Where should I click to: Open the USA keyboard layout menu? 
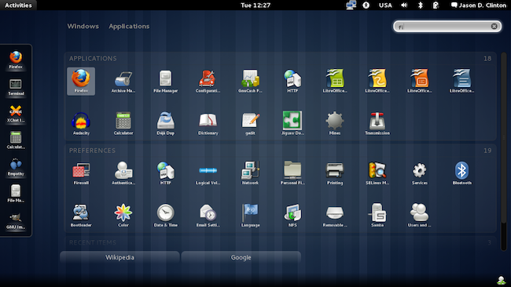click(385, 5)
